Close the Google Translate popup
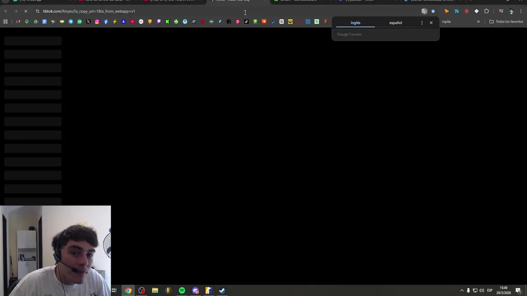Viewport: 527px width, 296px height. click(431, 23)
